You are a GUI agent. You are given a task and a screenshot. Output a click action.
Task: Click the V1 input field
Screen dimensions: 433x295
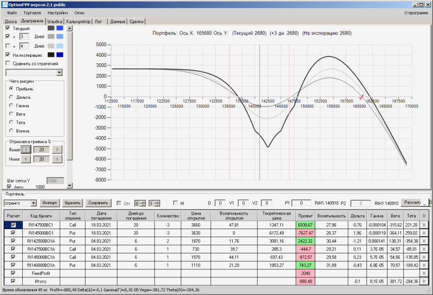[243, 203]
